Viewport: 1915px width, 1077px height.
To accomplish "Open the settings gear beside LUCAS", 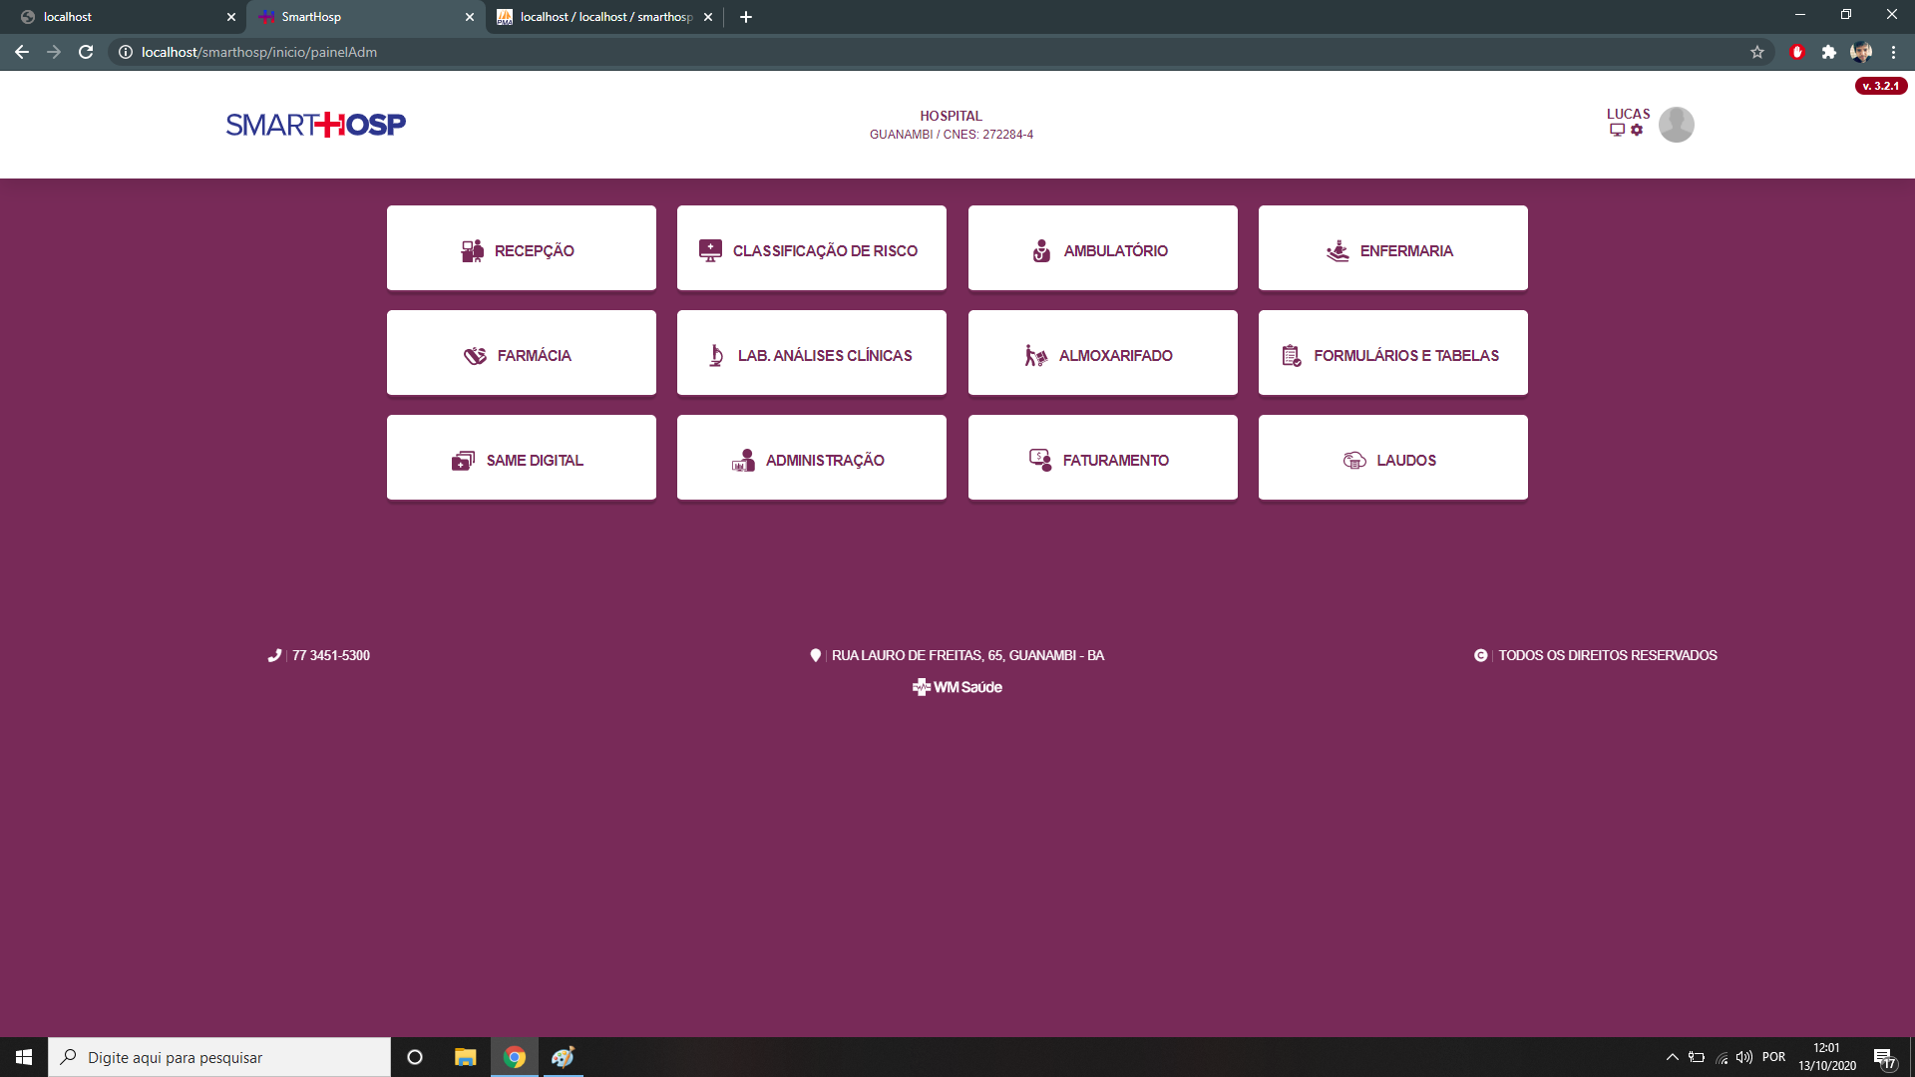I will [x=1637, y=130].
